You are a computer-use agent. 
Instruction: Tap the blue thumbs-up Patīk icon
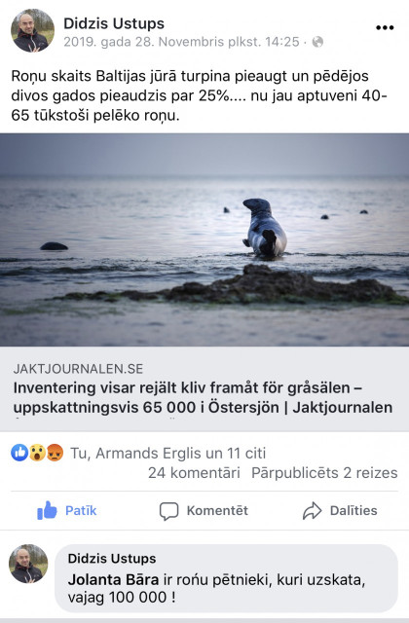tap(47, 510)
